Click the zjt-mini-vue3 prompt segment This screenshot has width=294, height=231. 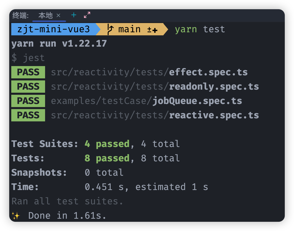[x=54, y=29]
